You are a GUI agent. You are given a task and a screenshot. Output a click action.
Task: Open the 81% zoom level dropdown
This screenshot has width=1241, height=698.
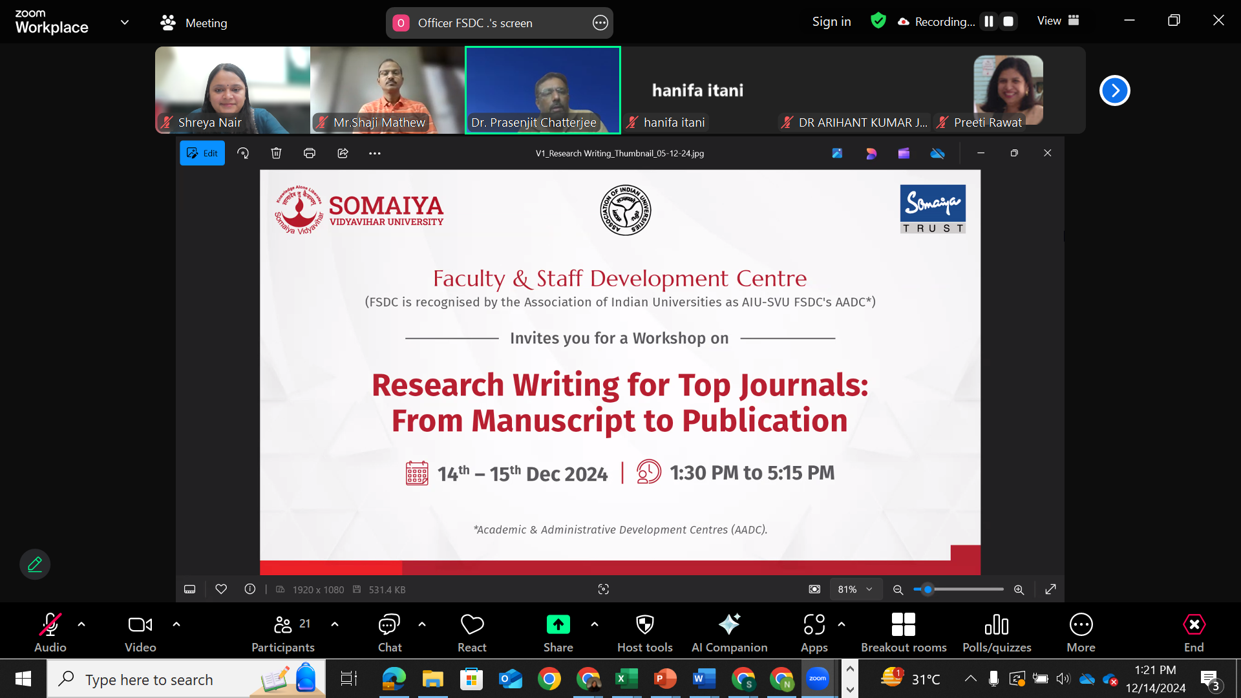click(x=855, y=589)
